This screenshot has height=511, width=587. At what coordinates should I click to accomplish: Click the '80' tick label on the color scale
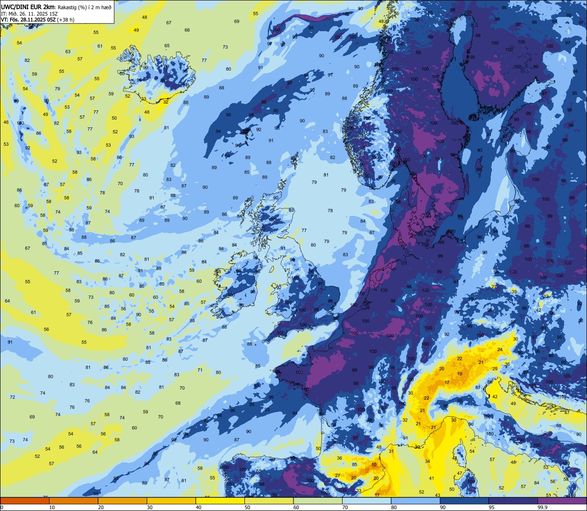(394, 507)
